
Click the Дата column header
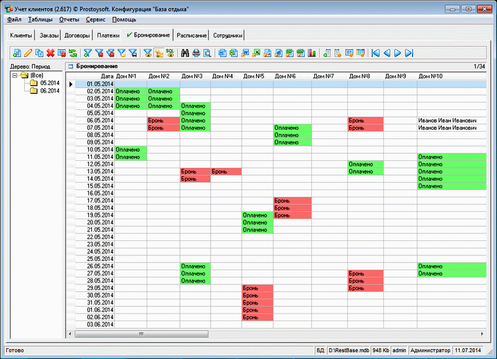point(107,76)
